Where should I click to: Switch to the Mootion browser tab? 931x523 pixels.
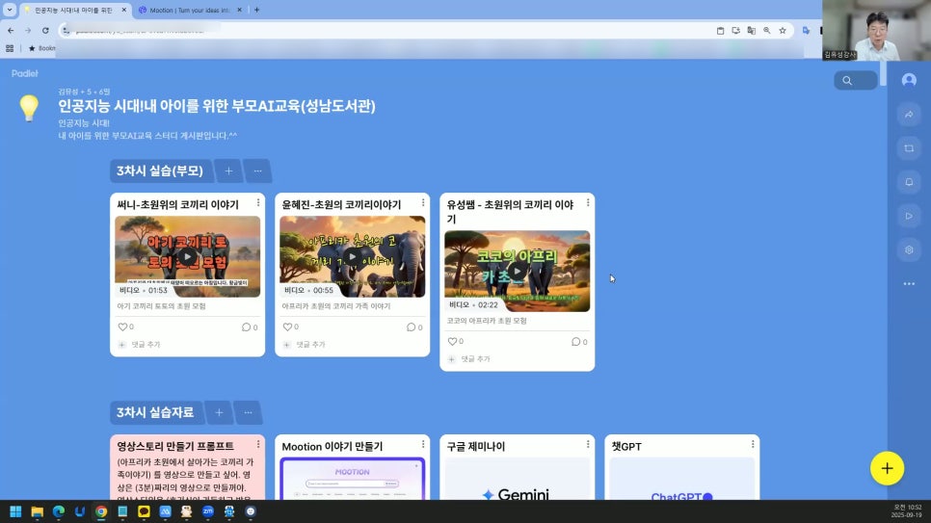click(189, 10)
